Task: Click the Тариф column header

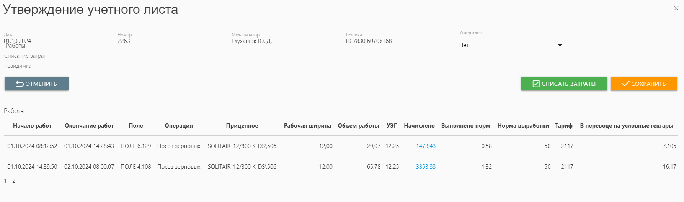Action: coord(563,126)
